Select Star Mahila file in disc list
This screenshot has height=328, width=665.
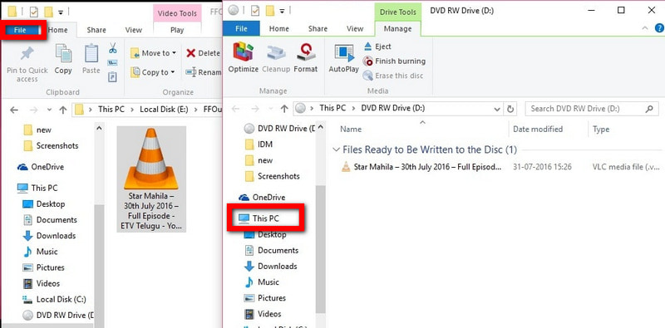coord(421,167)
